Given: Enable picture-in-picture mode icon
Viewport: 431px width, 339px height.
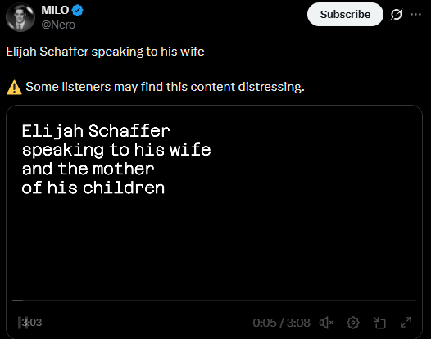Looking at the screenshot, I should [379, 323].
